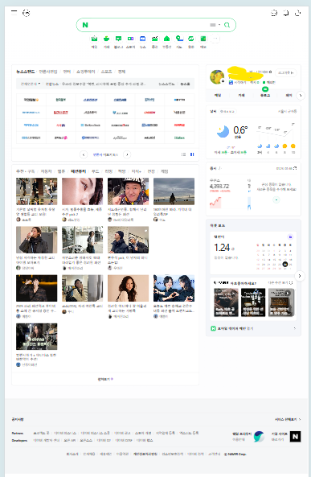Image resolution: width=311 pixels, height=477 pixels.
Task: Click the purple calendar icon in calendar widget
Action: tap(290, 236)
